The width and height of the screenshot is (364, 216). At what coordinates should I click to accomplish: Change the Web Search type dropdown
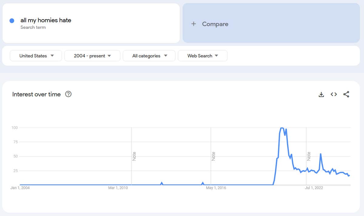202,56
